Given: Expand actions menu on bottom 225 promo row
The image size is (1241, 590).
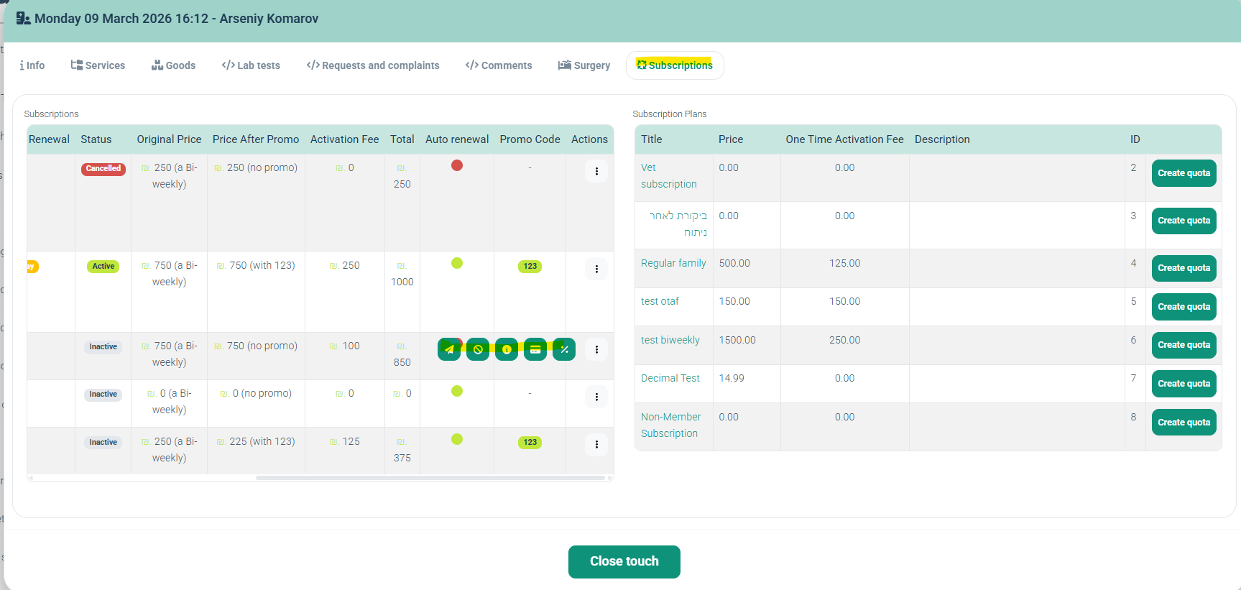Looking at the screenshot, I should click(x=596, y=445).
